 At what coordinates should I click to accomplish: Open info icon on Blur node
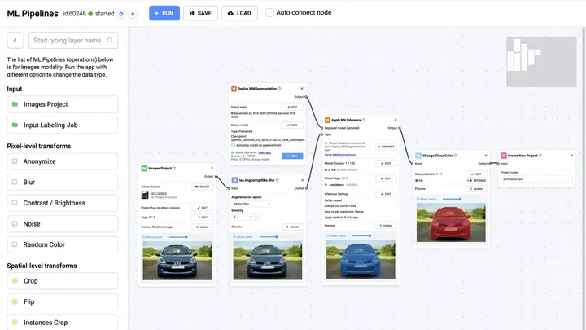(x=277, y=180)
